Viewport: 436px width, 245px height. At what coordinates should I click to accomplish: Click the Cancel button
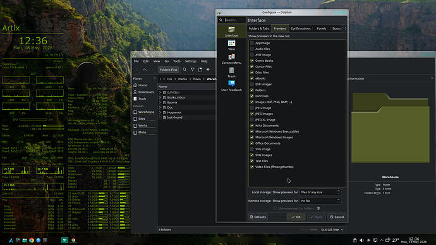337,217
